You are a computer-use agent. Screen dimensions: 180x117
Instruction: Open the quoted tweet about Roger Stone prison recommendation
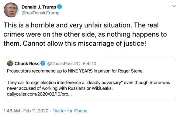[90, 79]
